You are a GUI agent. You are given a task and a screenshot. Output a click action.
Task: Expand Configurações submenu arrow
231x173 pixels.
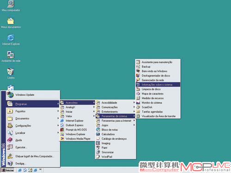tap(58, 125)
